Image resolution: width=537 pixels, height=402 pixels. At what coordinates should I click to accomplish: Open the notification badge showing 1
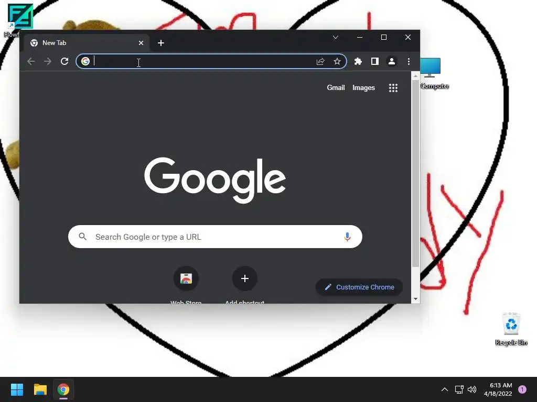pyautogui.click(x=522, y=389)
